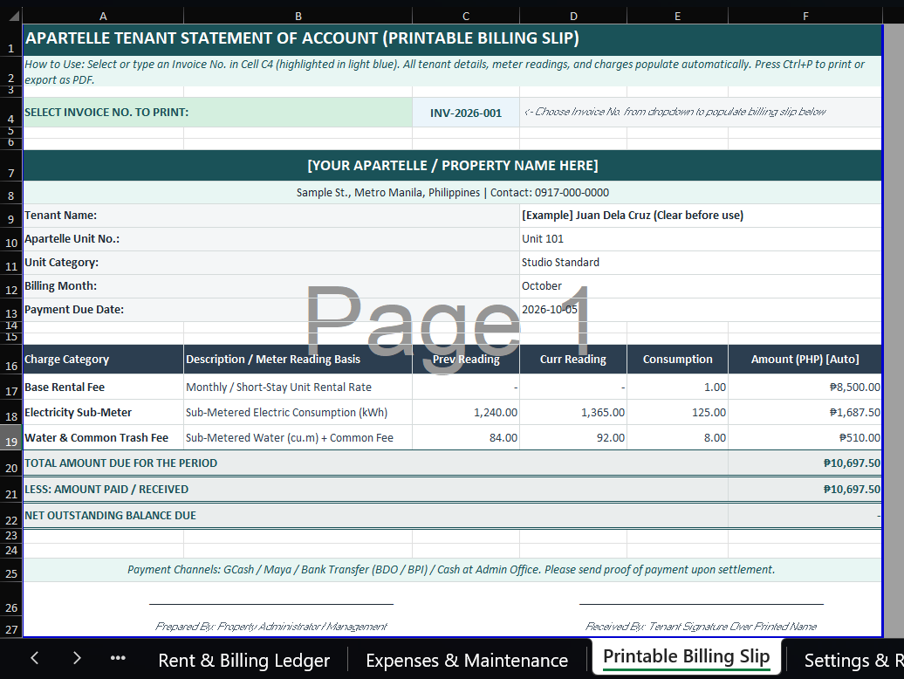Click the Apartelle Unit No. label
The height and width of the screenshot is (679, 904).
[72, 238]
